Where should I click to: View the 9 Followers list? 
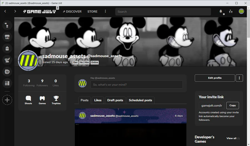(x=42, y=83)
